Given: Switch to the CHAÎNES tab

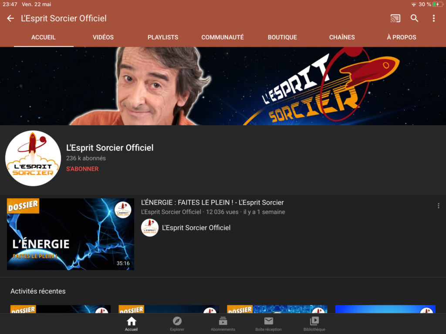Looking at the screenshot, I should tap(342, 37).
